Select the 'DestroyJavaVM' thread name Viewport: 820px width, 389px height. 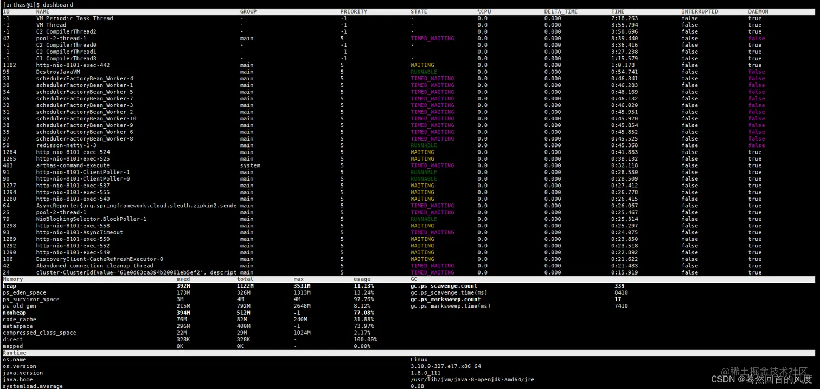coord(58,72)
